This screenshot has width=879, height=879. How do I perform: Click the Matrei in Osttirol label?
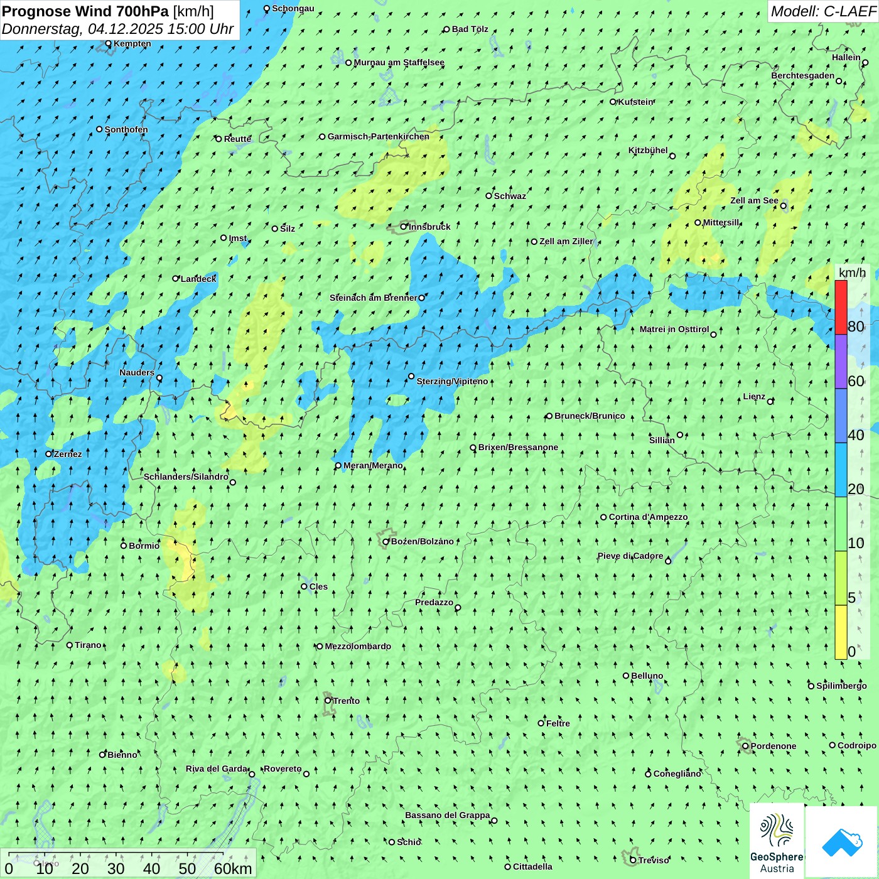pyautogui.click(x=674, y=329)
